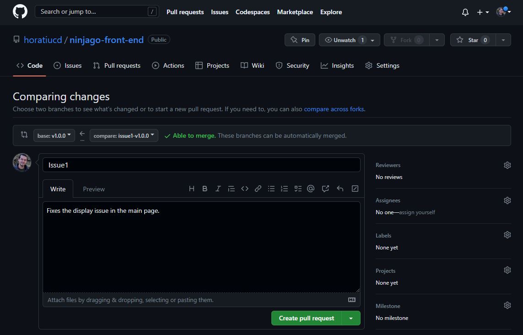Click the author avatar beside the title
The width and height of the screenshot is (523, 335).
pyautogui.click(x=22, y=162)
